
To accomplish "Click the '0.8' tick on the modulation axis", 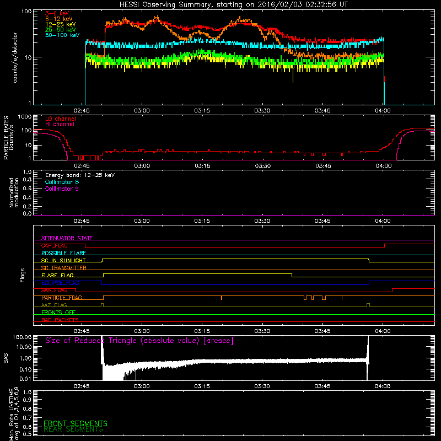I will pos(27,180).
